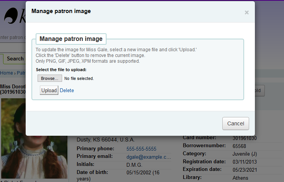Open the Patrons breadcrumb link
The image size is (284, 182).
point(21,73)
